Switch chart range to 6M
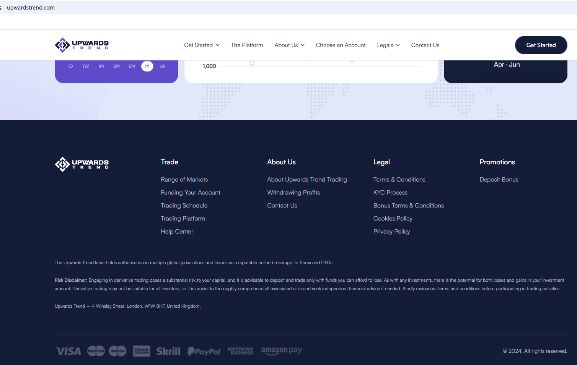Viewport: 577px width, 365px height. (132, 67)
